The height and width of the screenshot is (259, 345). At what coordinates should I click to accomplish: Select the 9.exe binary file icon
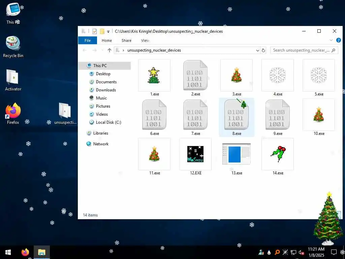coord(278,115)
